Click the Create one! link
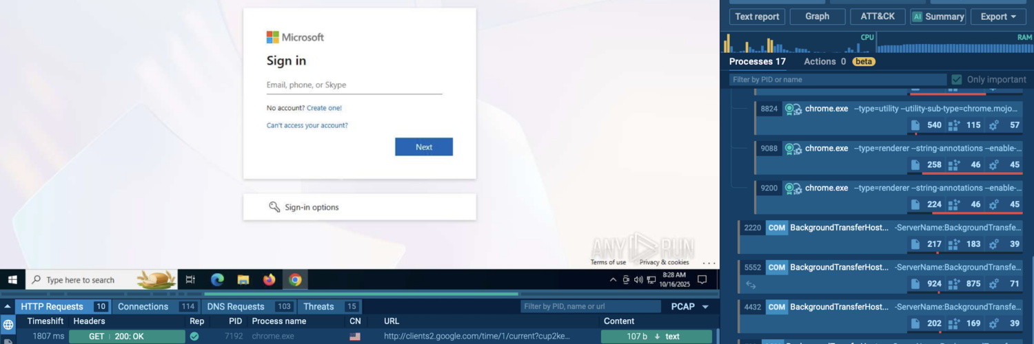This screenshot has width=1034, height=344. [x=324, y=108]
